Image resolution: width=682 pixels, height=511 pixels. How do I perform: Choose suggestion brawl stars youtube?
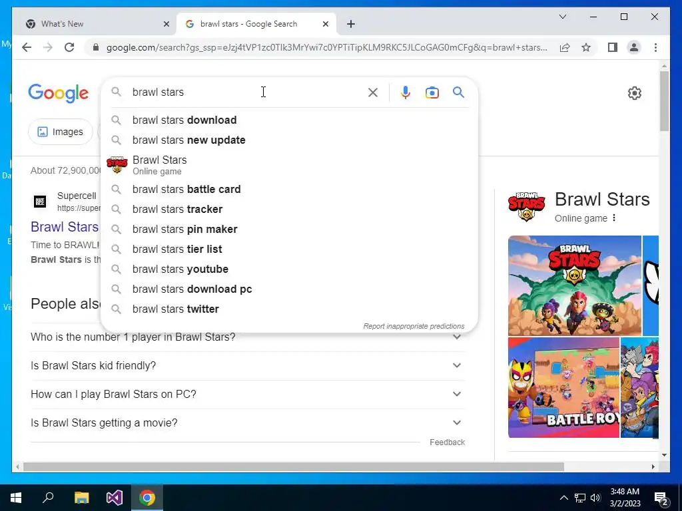[289, 269]
